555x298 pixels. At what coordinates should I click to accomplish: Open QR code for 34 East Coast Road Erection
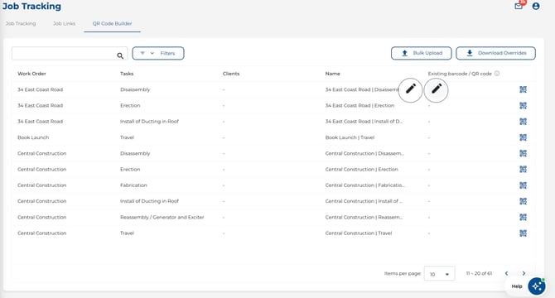tap(523, 105)
